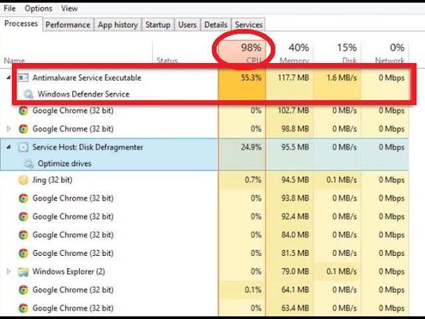Collapse the Antimalware Service Executable group
425x319 pixels.
pyautogui.click(x=9, y=78)
